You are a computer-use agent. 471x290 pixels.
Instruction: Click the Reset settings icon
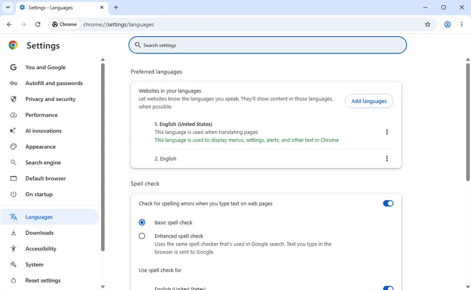[x=13, y=280]
